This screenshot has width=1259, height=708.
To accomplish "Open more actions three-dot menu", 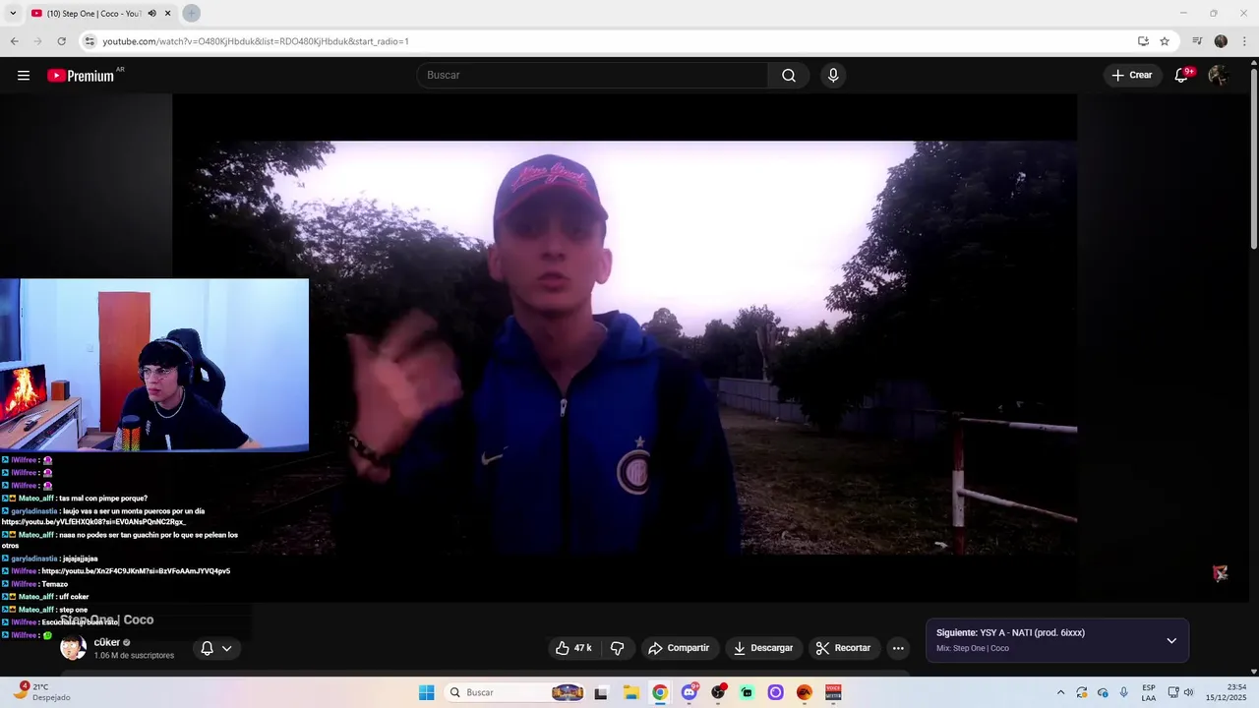I will [898, 648].
